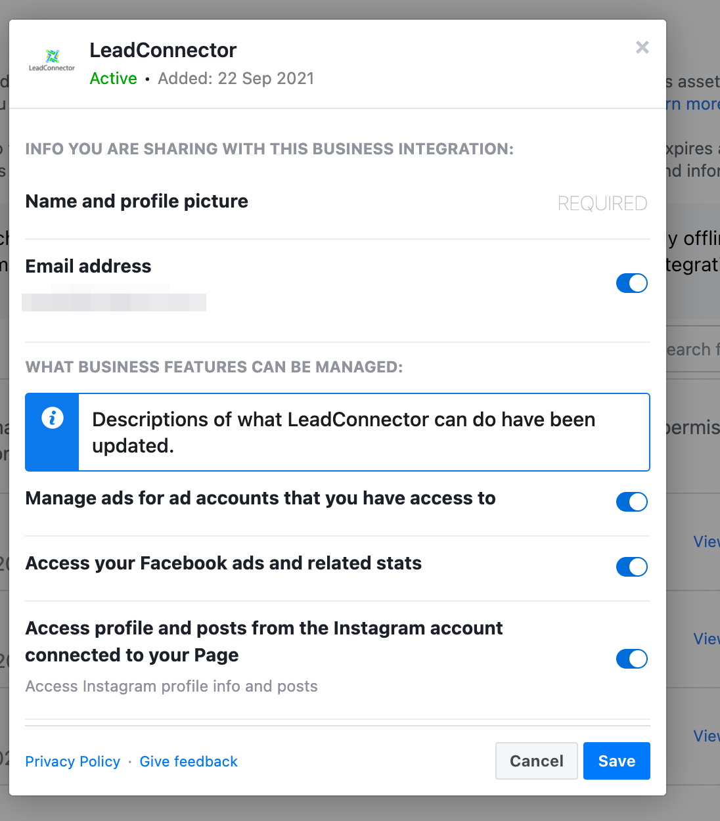
Task: Toggle Instagram profile and posts access
Action: point(632,659)
